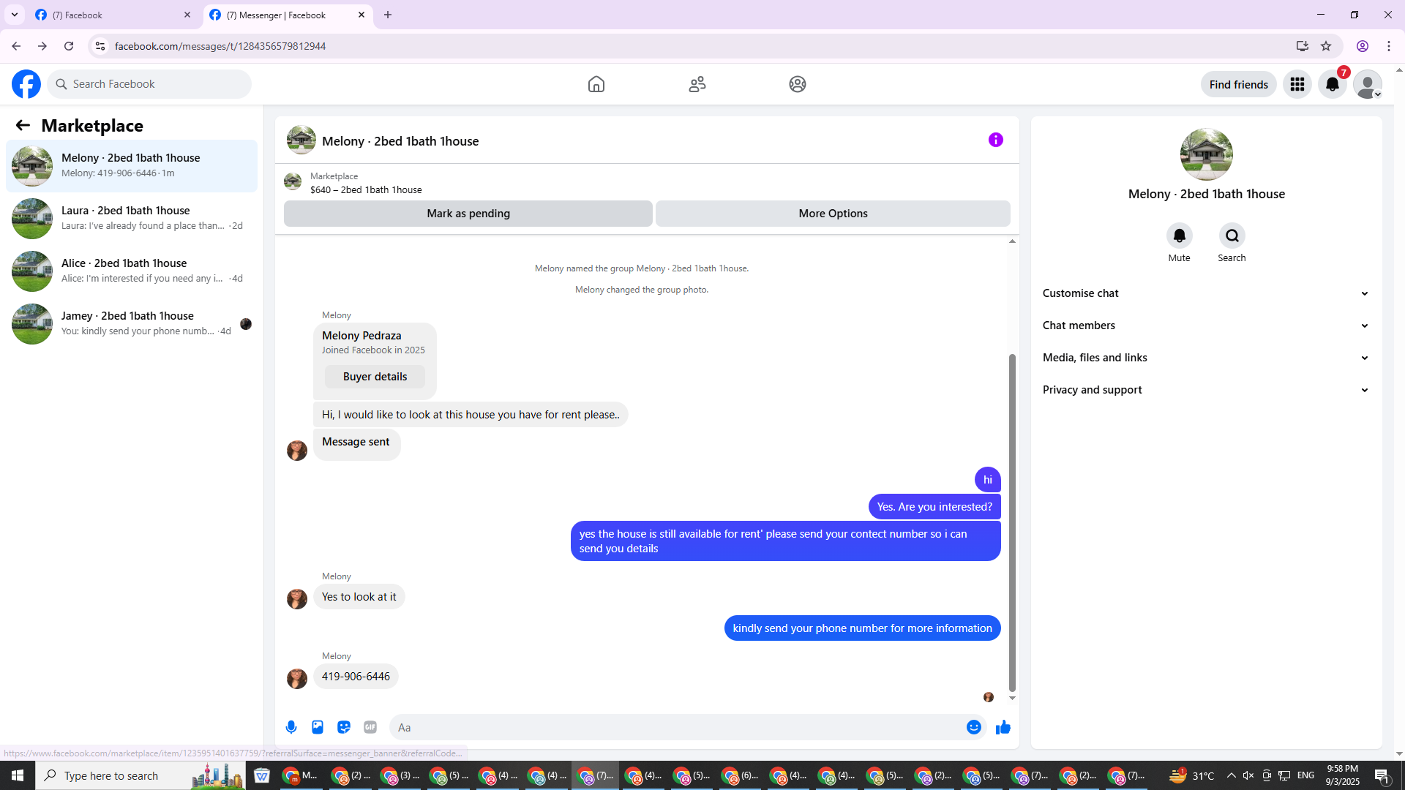This screenshot has height=790, width=1405.
Task: Open the Windows Start menu
Action: coord(18,775)
